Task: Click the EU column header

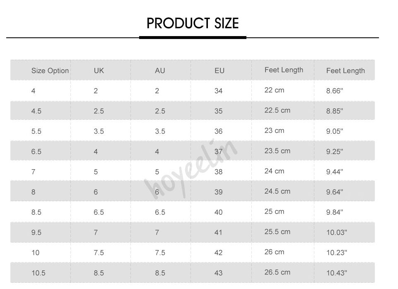Action: click(220, 70)
